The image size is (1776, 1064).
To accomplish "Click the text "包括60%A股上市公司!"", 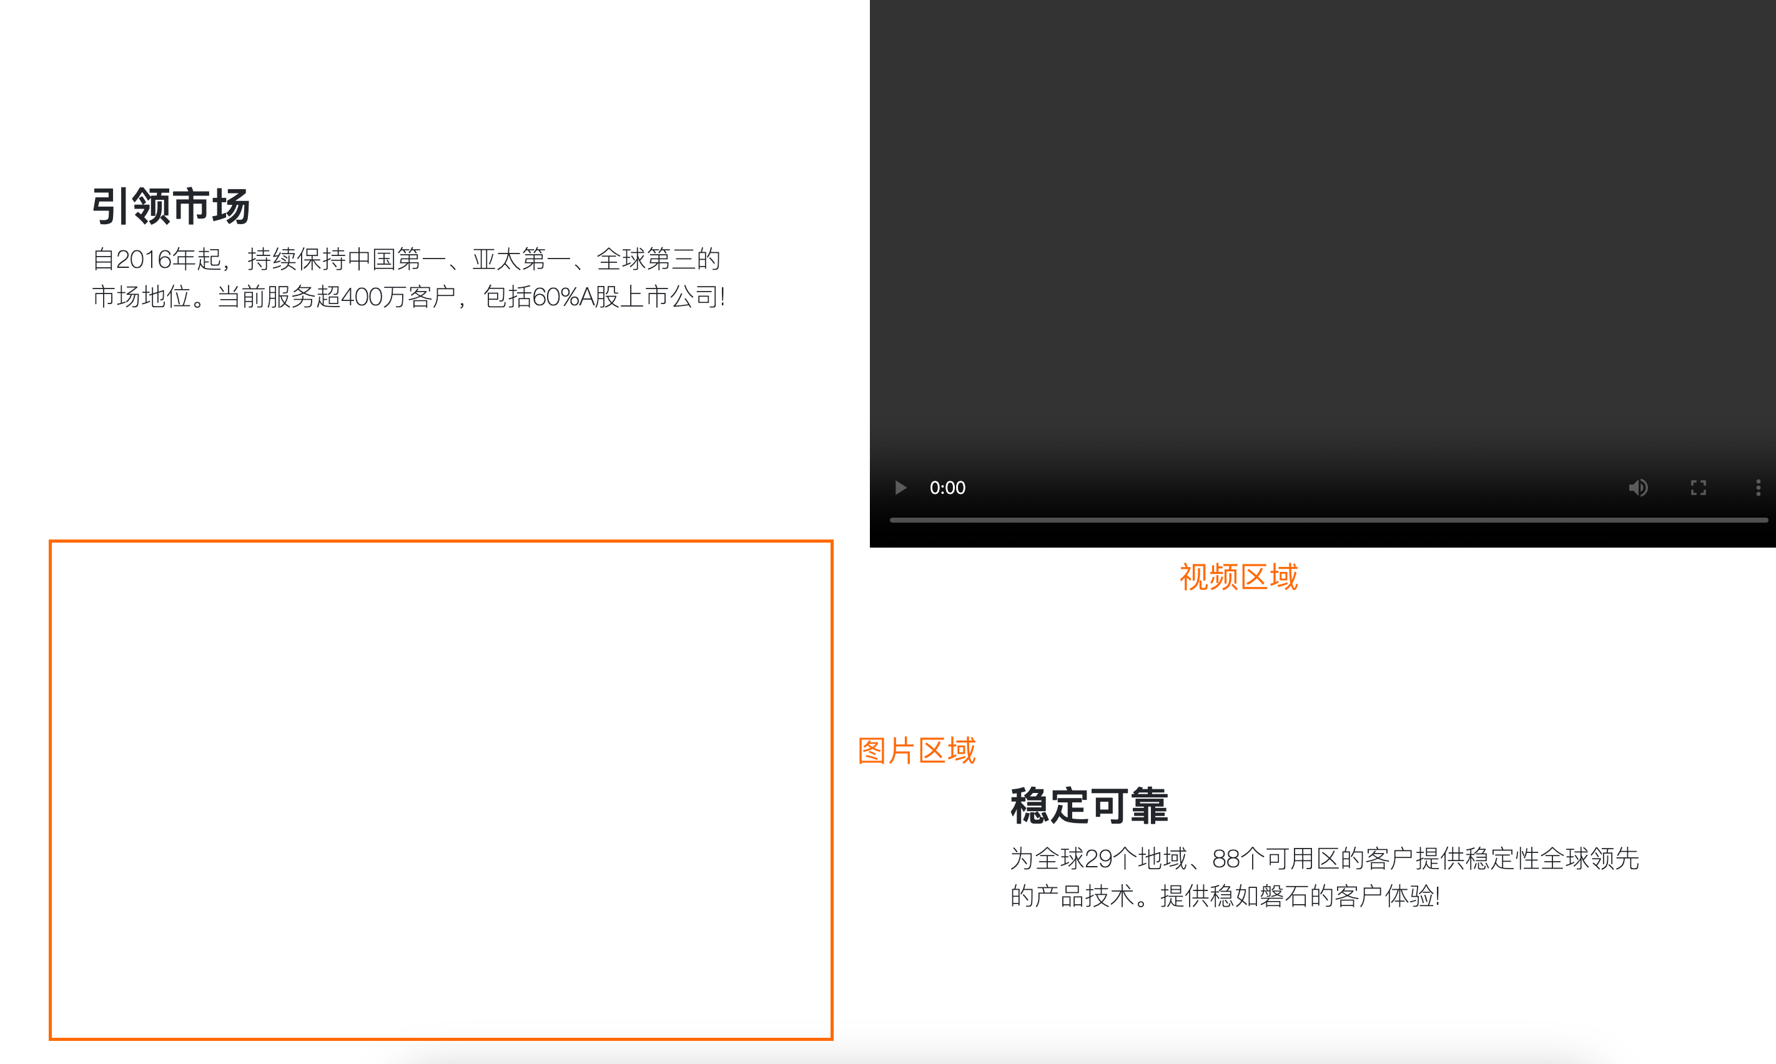I will click(604, 297).
